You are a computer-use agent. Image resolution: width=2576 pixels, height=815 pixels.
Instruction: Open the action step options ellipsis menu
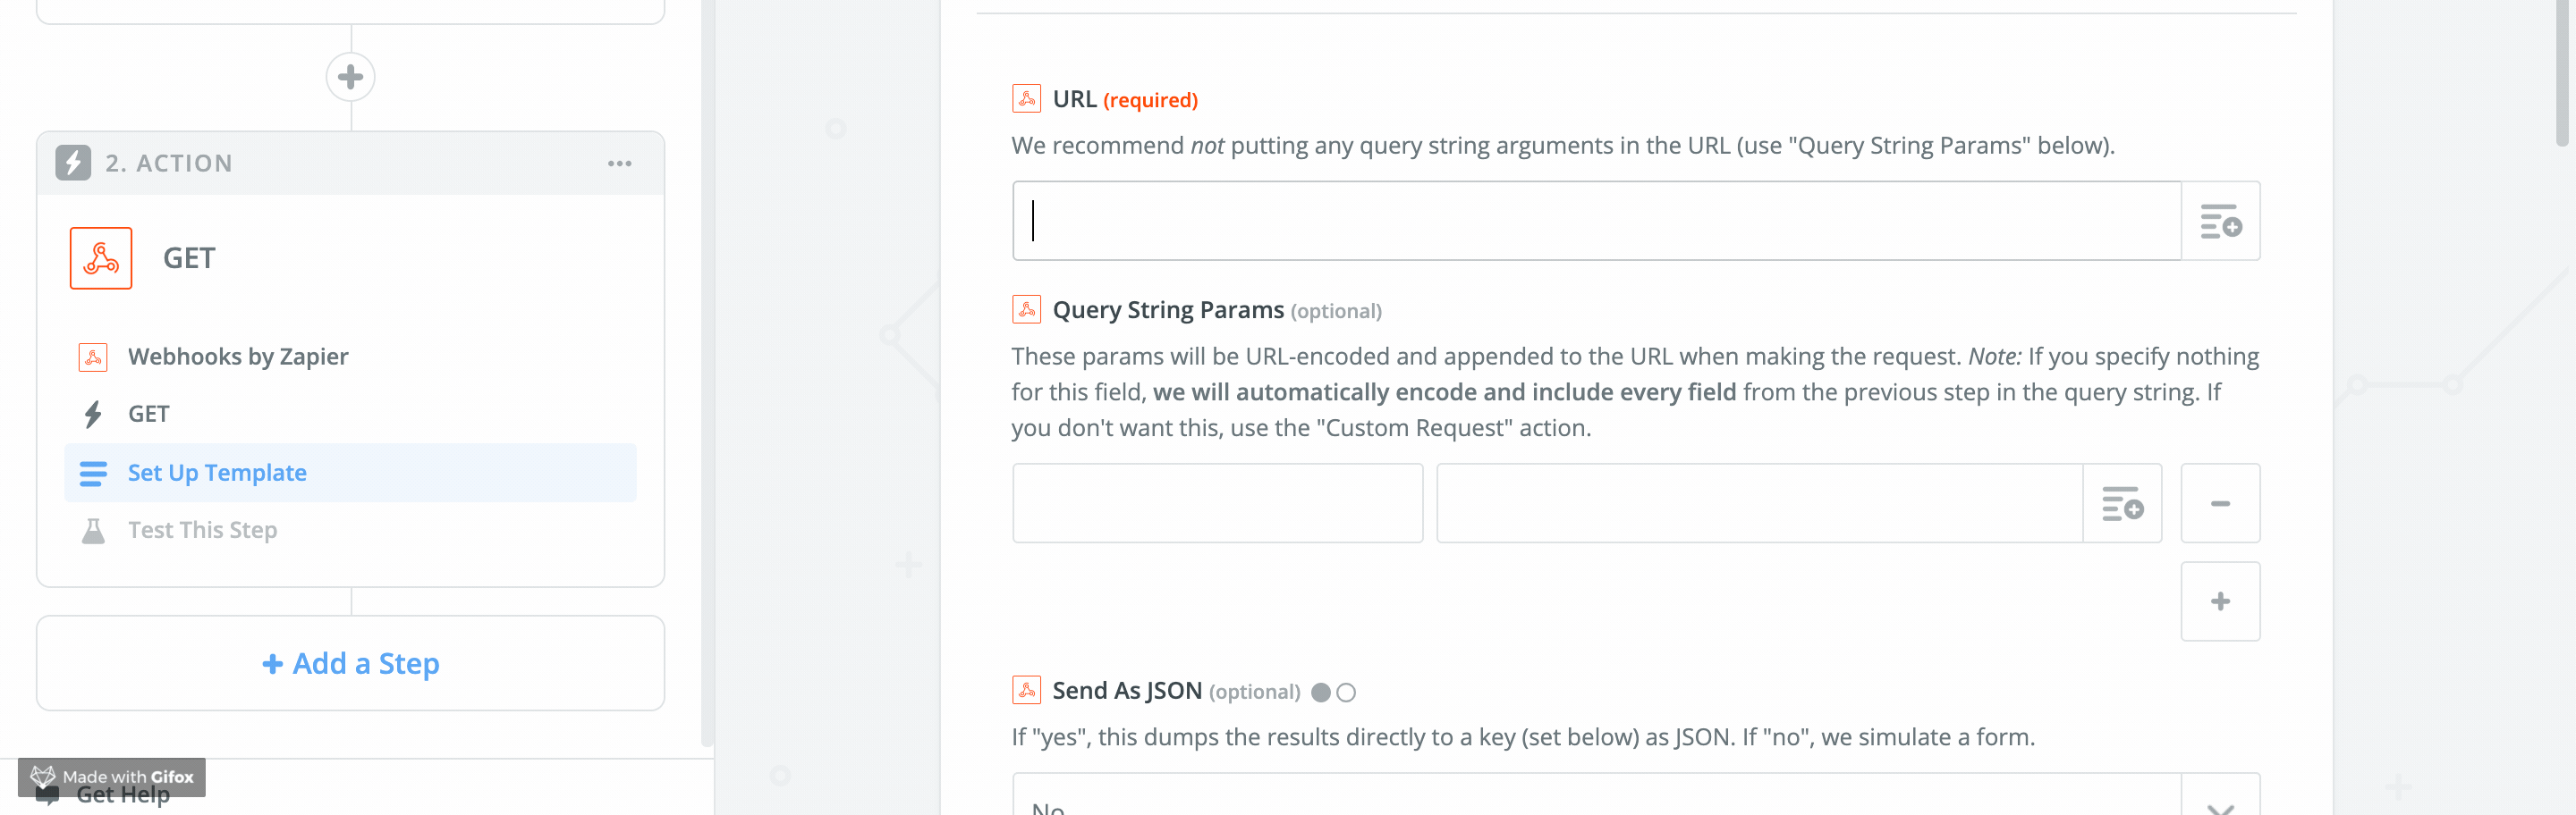(x=618, y=163)
